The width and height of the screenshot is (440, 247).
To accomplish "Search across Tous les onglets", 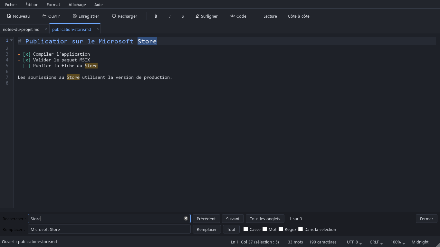I will (265, 219).
